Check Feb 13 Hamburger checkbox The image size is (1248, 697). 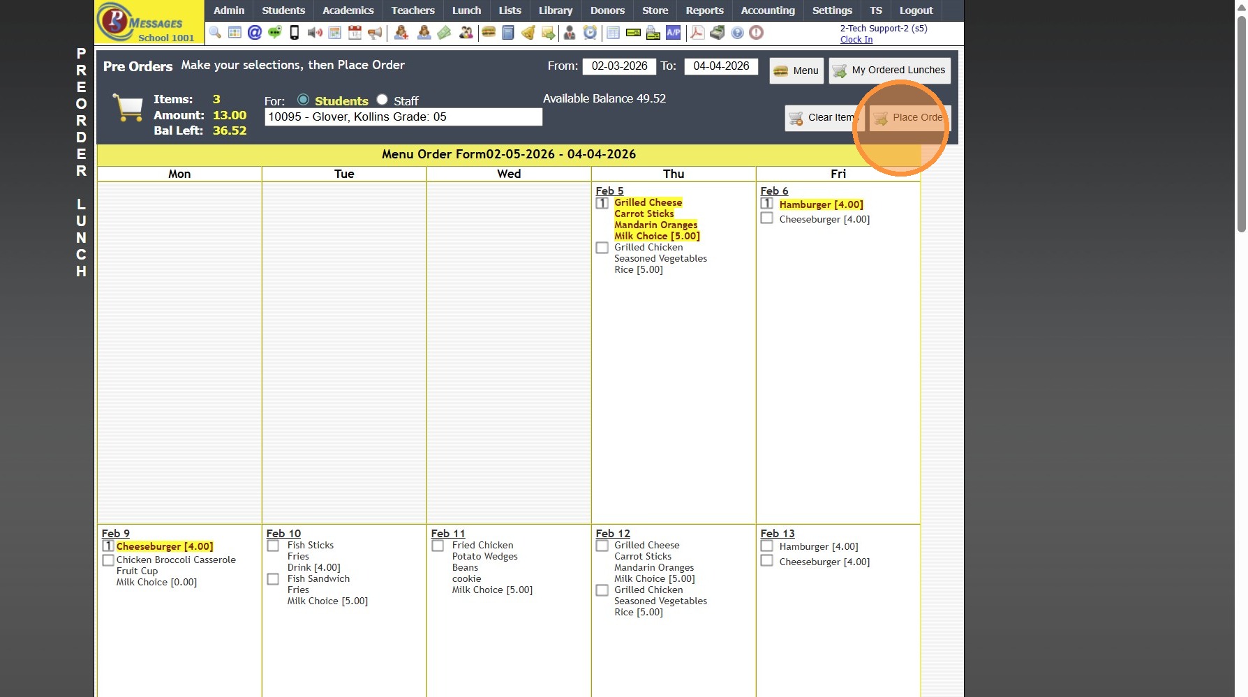coord(766,546)
